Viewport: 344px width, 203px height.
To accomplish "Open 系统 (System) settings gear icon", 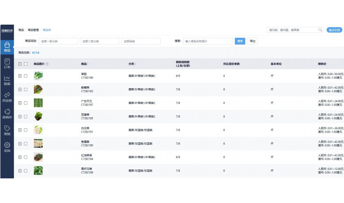I will click(7, 147).
